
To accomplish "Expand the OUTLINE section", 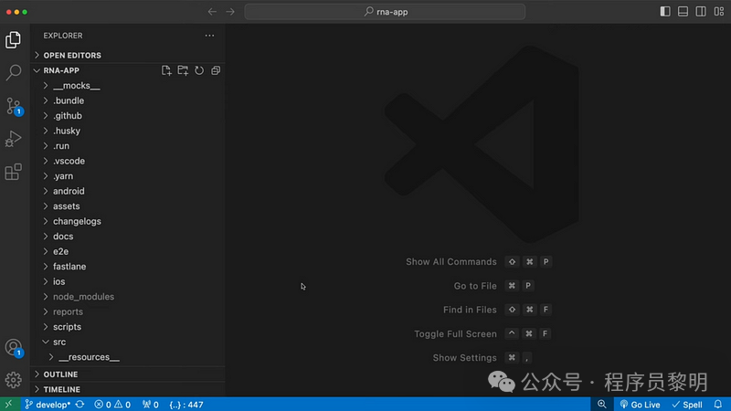I will (x=128, y=374).
